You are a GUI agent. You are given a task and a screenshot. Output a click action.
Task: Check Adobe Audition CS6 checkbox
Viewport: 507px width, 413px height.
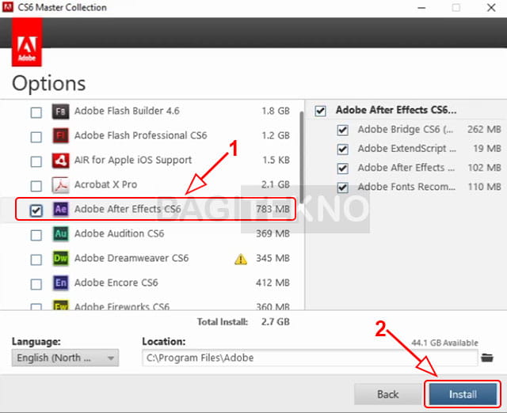coord(36,235)
